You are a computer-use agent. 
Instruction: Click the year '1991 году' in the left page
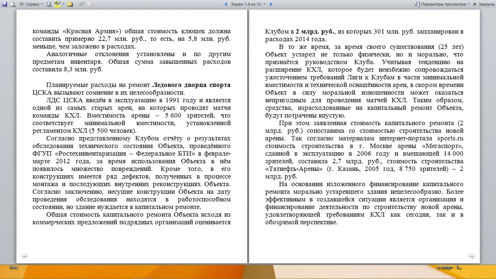pos(181,100)
